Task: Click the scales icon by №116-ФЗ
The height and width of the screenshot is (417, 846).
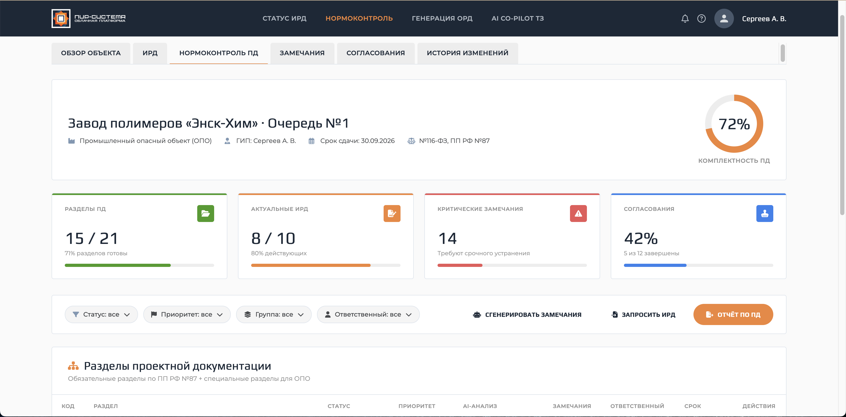Action: (x=411, y=141)
